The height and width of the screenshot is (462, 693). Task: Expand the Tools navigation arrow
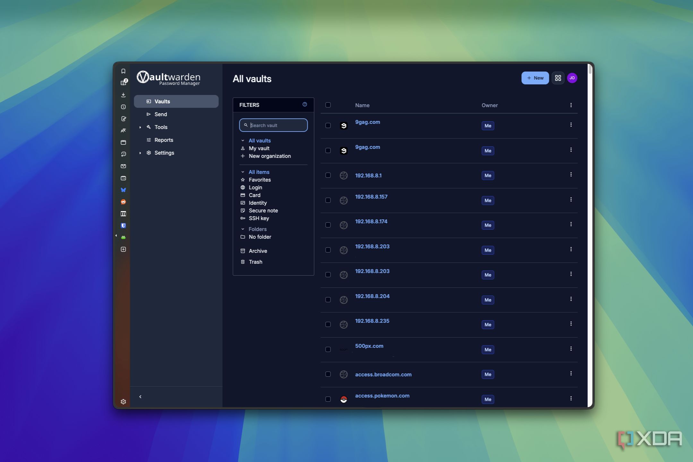point(140,127)
